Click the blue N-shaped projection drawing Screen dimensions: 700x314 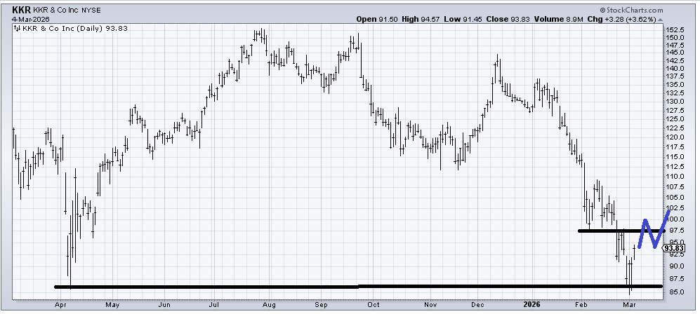pos(652,229)
